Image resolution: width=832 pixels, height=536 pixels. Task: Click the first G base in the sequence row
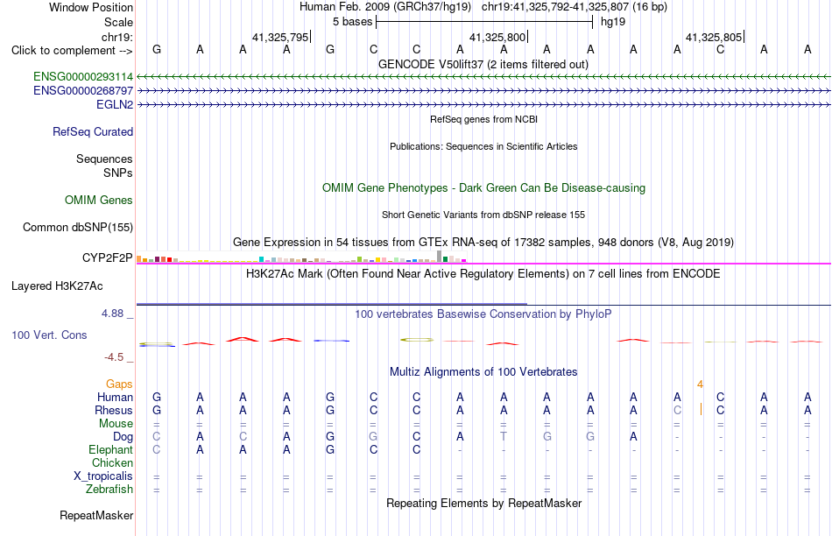point(157,49)
